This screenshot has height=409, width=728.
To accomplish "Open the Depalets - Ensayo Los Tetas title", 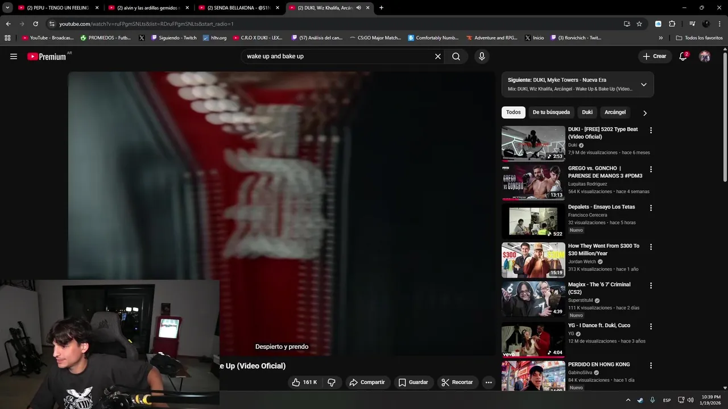I will [x=601, y=207].
